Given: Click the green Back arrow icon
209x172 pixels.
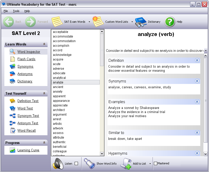Looking at the screenshot, I should 8,22.
